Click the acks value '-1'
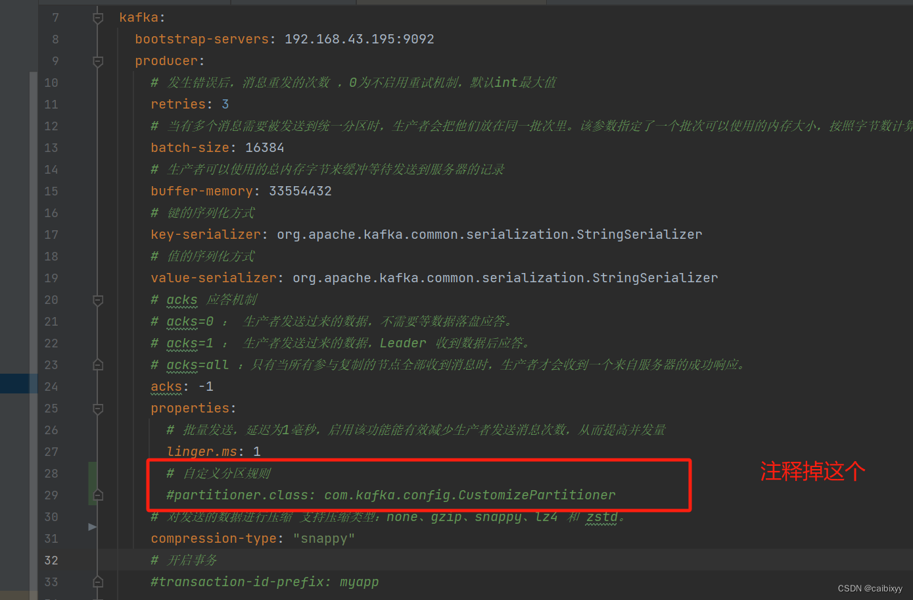The image size is (913, 600). coord(206,387)
